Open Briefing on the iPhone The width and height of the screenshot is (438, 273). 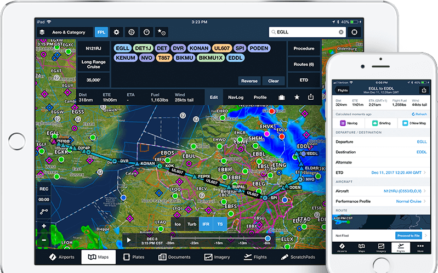pos(382,123)
